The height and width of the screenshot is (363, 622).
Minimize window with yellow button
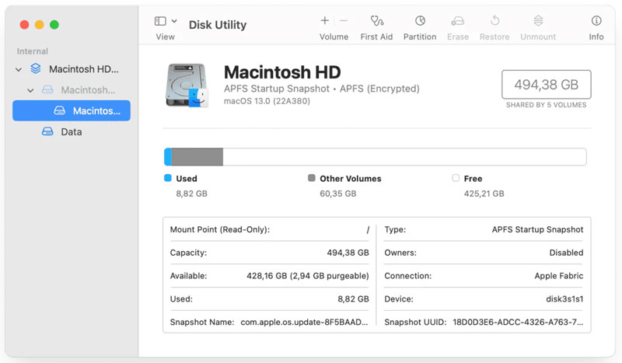click(40, 25)
